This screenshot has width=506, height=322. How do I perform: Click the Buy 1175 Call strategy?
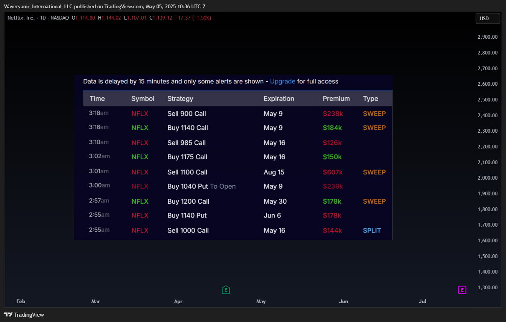coord(187,157)
